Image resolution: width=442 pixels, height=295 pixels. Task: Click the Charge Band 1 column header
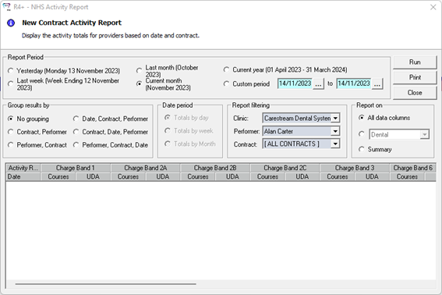(76, 168)
